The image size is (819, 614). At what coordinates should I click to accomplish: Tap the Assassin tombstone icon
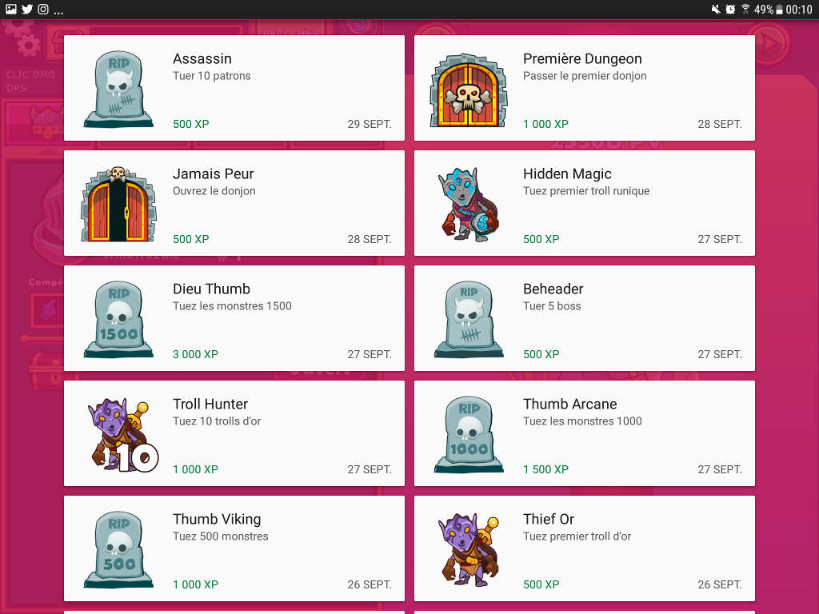118,89
